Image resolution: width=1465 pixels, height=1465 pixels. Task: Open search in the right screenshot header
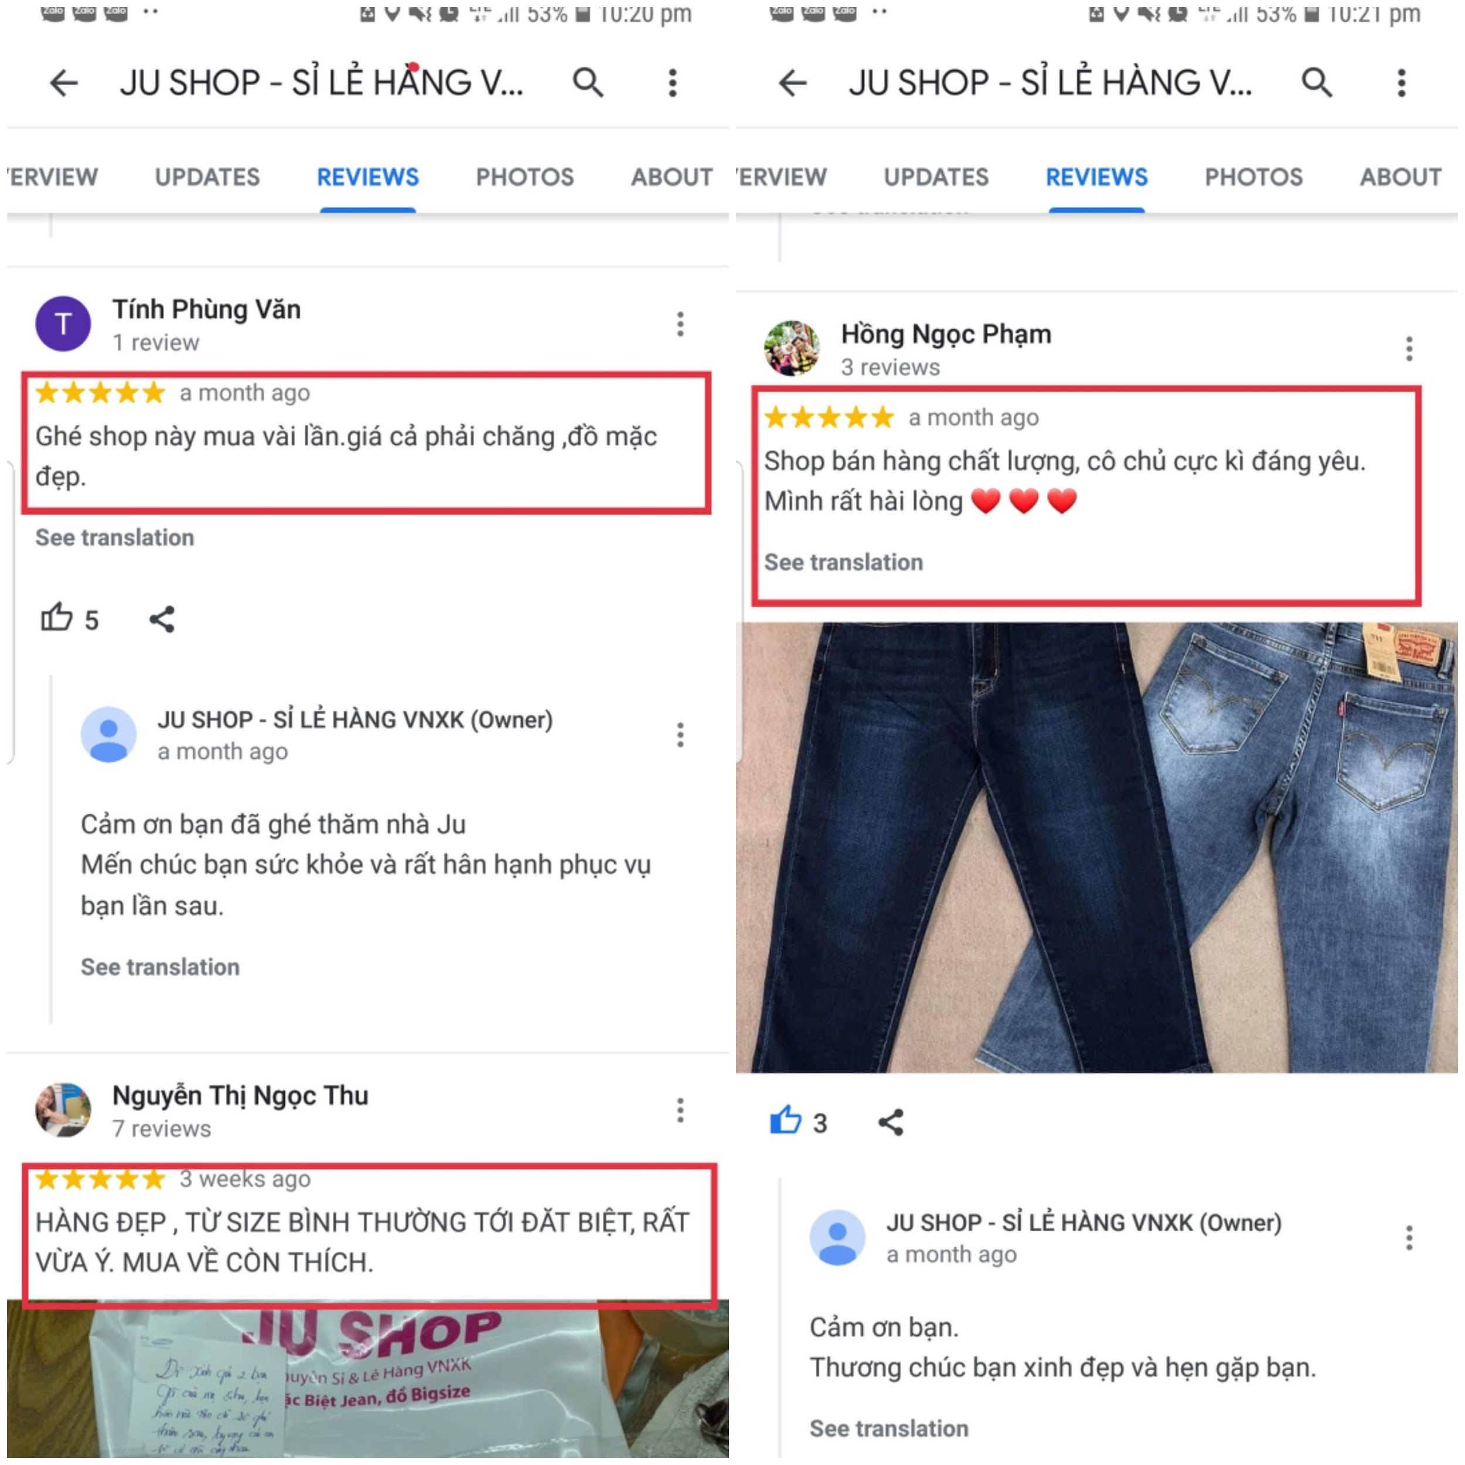coord(1317,83)
